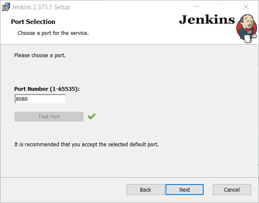Proceed with the Next button

click(x=184, y=190)
